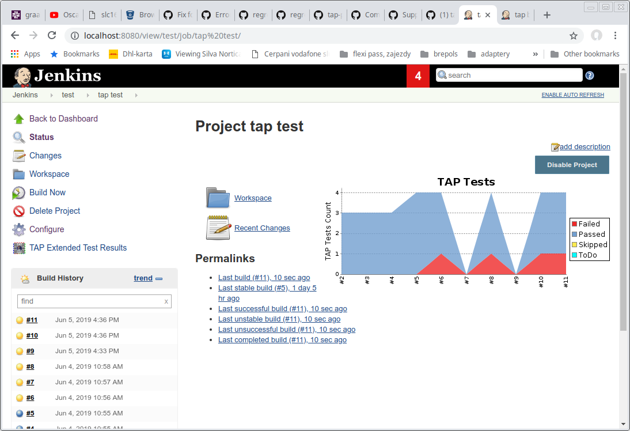Screen dimensions: 630x431
Task: Click the test breadcrumb item
Action: click(67, 94)
